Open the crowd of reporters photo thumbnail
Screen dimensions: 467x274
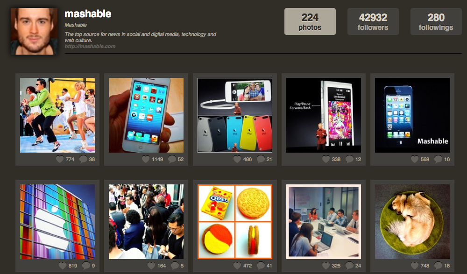tap(146, 222)
